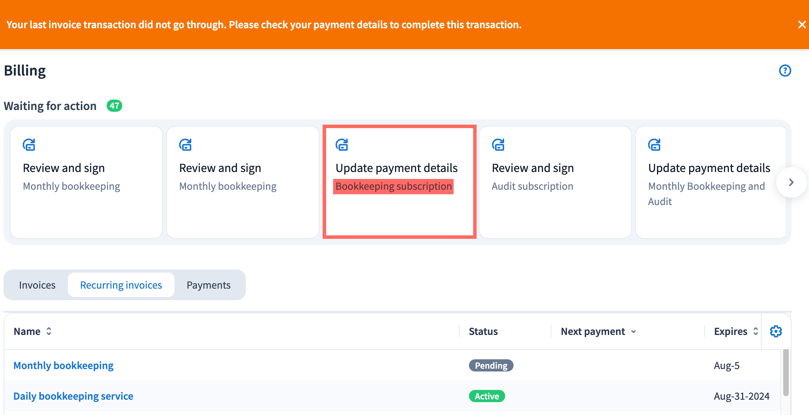This screenshot has height=415, width=809.
Task: Switch to the Invoices tab
Action: click(x=37, y=285)
